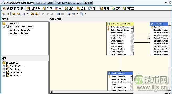Open the Zoom level dropdown arrow
This screenshot has width=172, height=94.
coord(78,14)
